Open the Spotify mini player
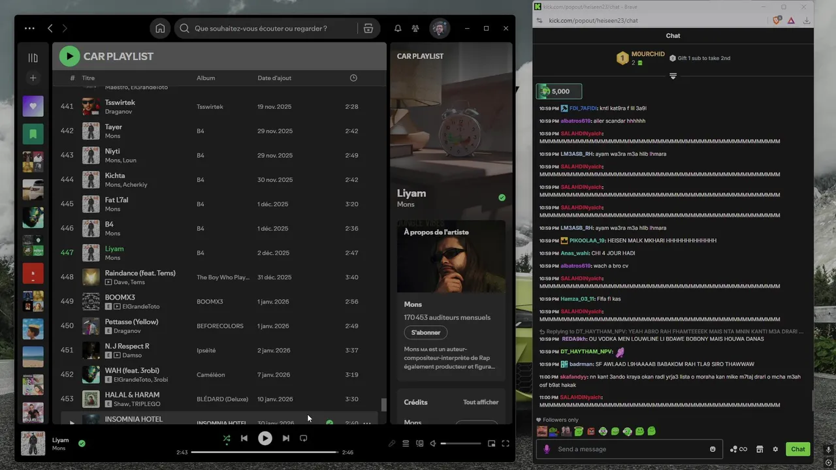The image size is (836, 470). [492, 444]
